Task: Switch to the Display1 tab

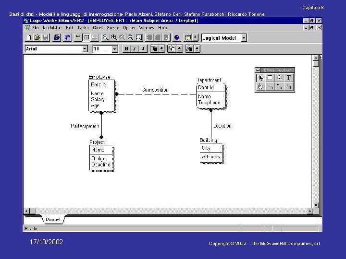Action: click(x=53, y=220)
